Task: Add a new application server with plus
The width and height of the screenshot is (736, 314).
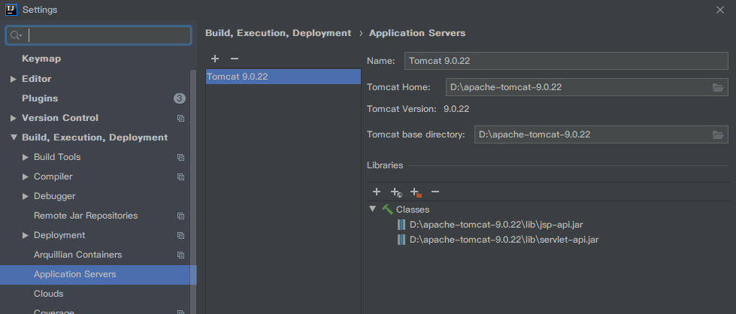Action: (215, 59)
